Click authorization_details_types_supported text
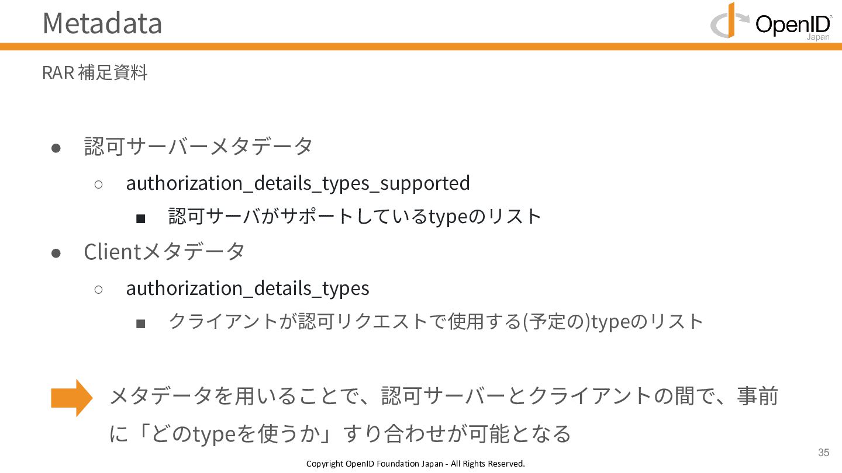Image resolution: width=842 pixels, height=473 pixels. tap(298, 183)
